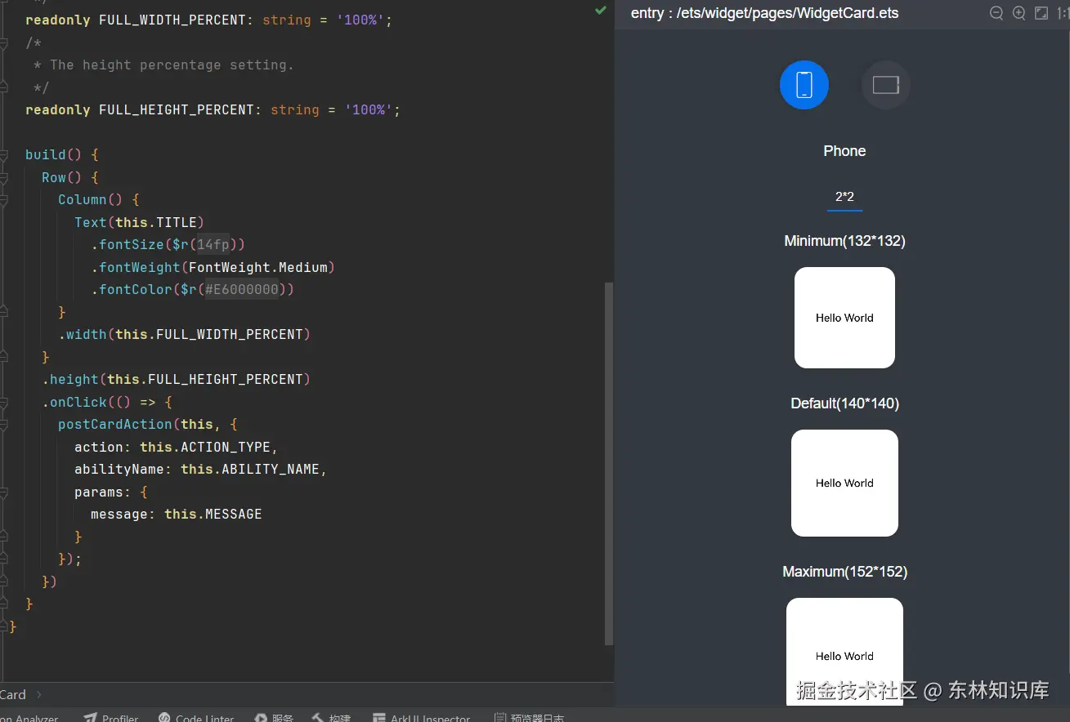Click this.ABILITY_NAME in the code
This screenshot has height=722, width=1070.
click(x=249, y=469)
